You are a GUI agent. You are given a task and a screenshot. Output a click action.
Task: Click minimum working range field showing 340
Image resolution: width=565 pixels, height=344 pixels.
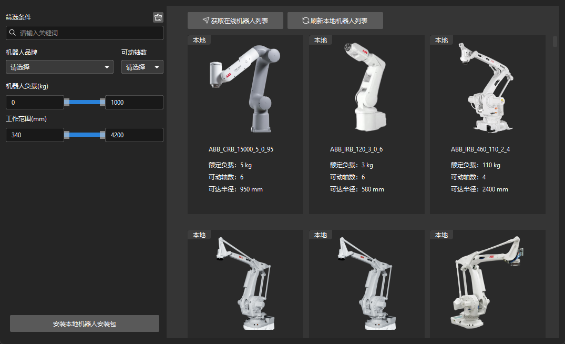pyautogui.click(x=34, y=135)
